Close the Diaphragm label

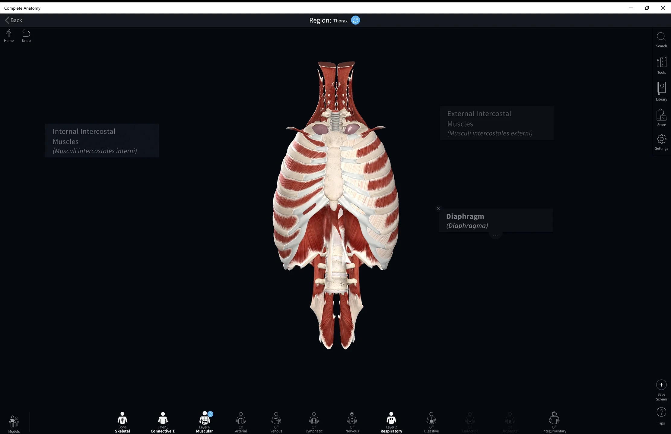439,209
